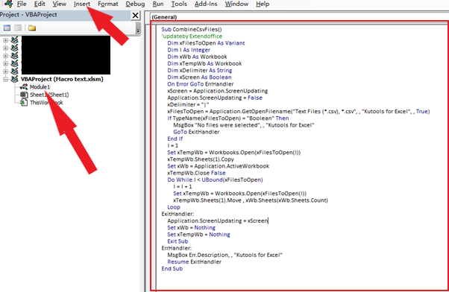
Task: Click the View Object icon in Project panel
Action: click(18, 28)
